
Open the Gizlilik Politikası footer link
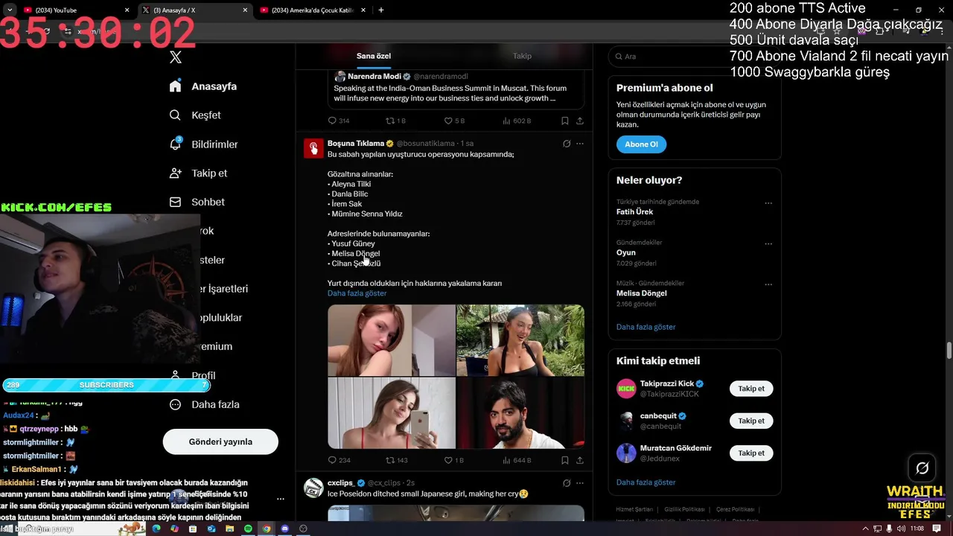pos(684,509)
